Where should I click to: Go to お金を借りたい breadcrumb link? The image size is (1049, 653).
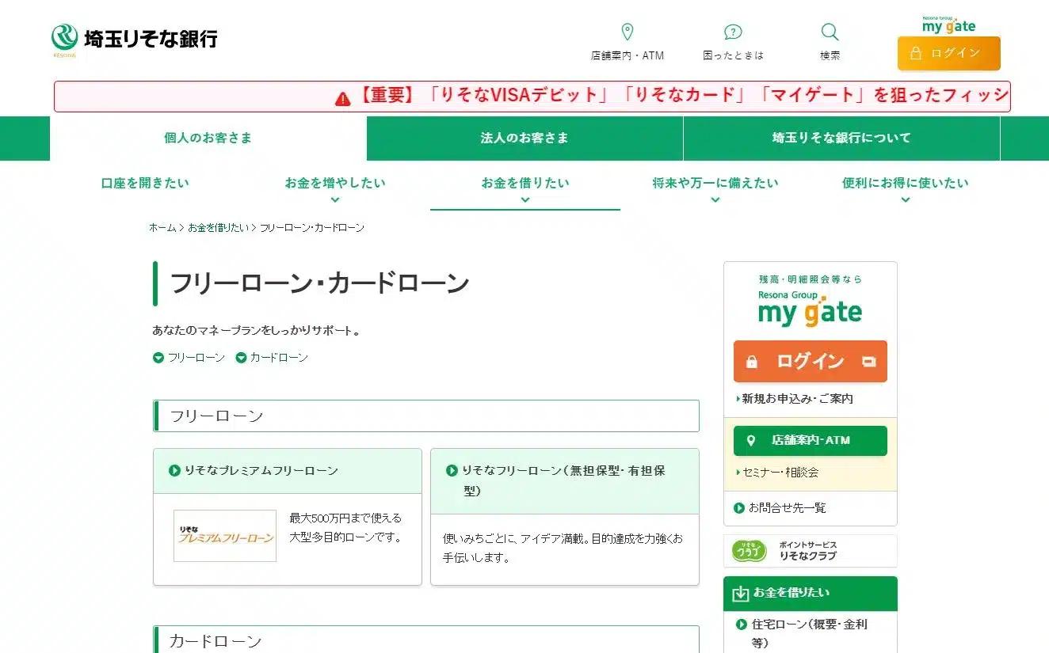(x=218, y=228)
